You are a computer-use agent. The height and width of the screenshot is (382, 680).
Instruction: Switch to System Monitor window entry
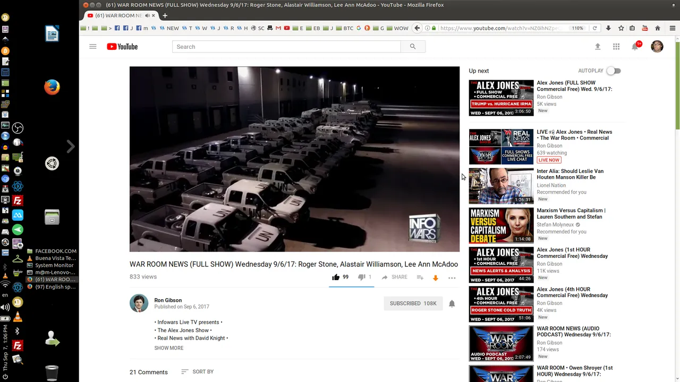[x=50, y=265]
